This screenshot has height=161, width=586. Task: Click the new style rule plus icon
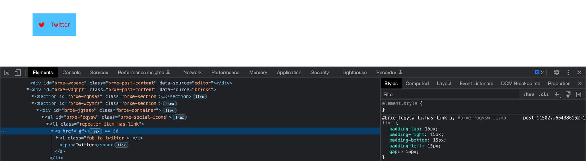(x=557, y=95)
